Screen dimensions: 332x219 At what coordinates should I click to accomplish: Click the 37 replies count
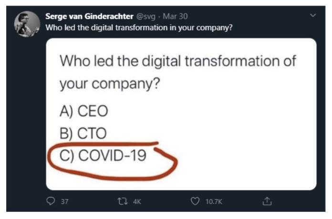pyautogui.click(x=65, y=201)
